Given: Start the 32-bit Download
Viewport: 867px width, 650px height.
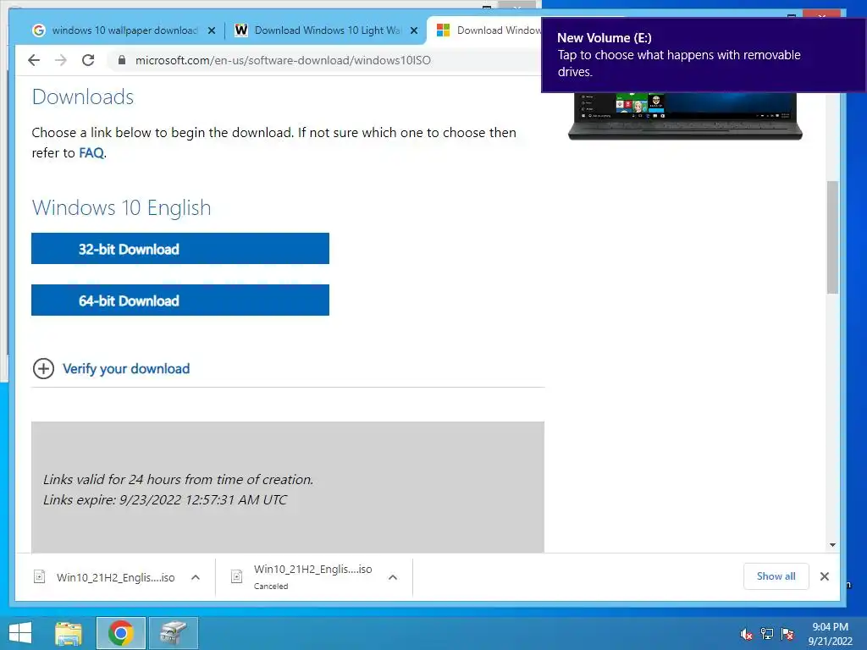Looking at the screenshot, I should click(180, 249).
